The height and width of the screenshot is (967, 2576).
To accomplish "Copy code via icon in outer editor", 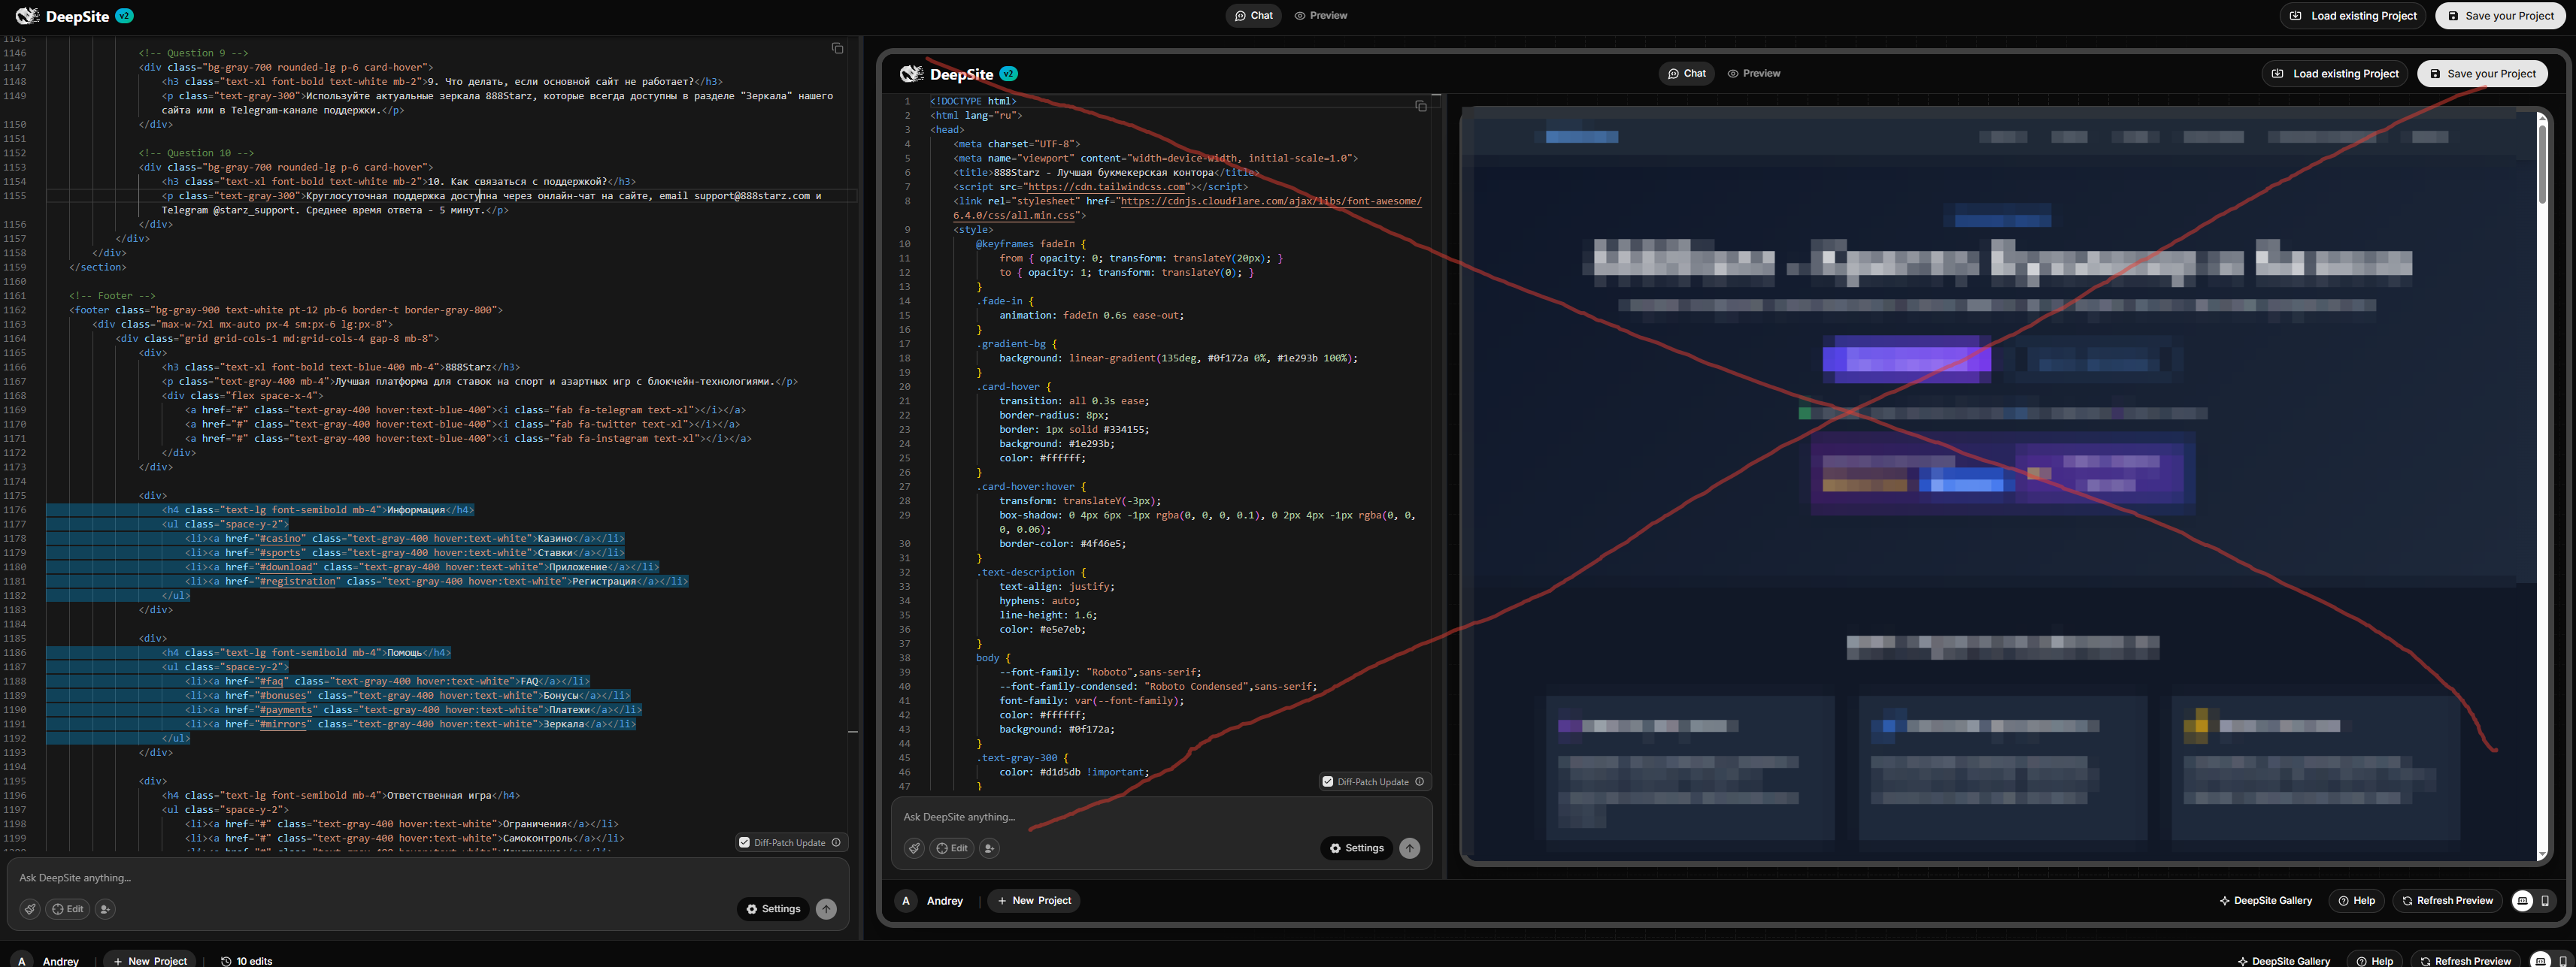I will click(837, 48).
